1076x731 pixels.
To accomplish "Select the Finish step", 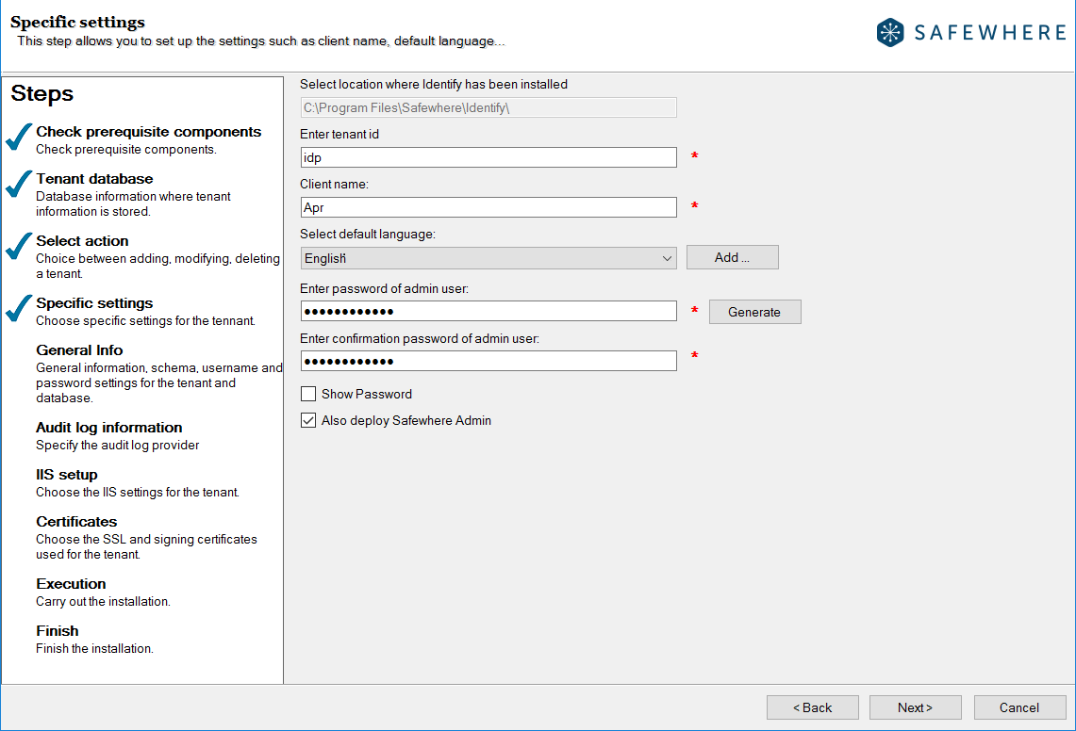I will [x=57, y=631].
